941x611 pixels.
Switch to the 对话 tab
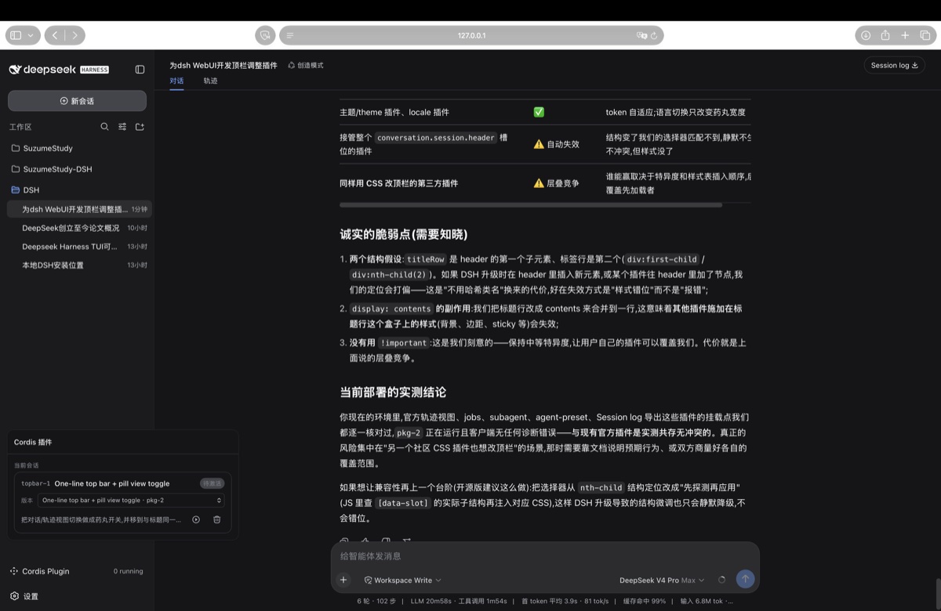coord(176,81)
